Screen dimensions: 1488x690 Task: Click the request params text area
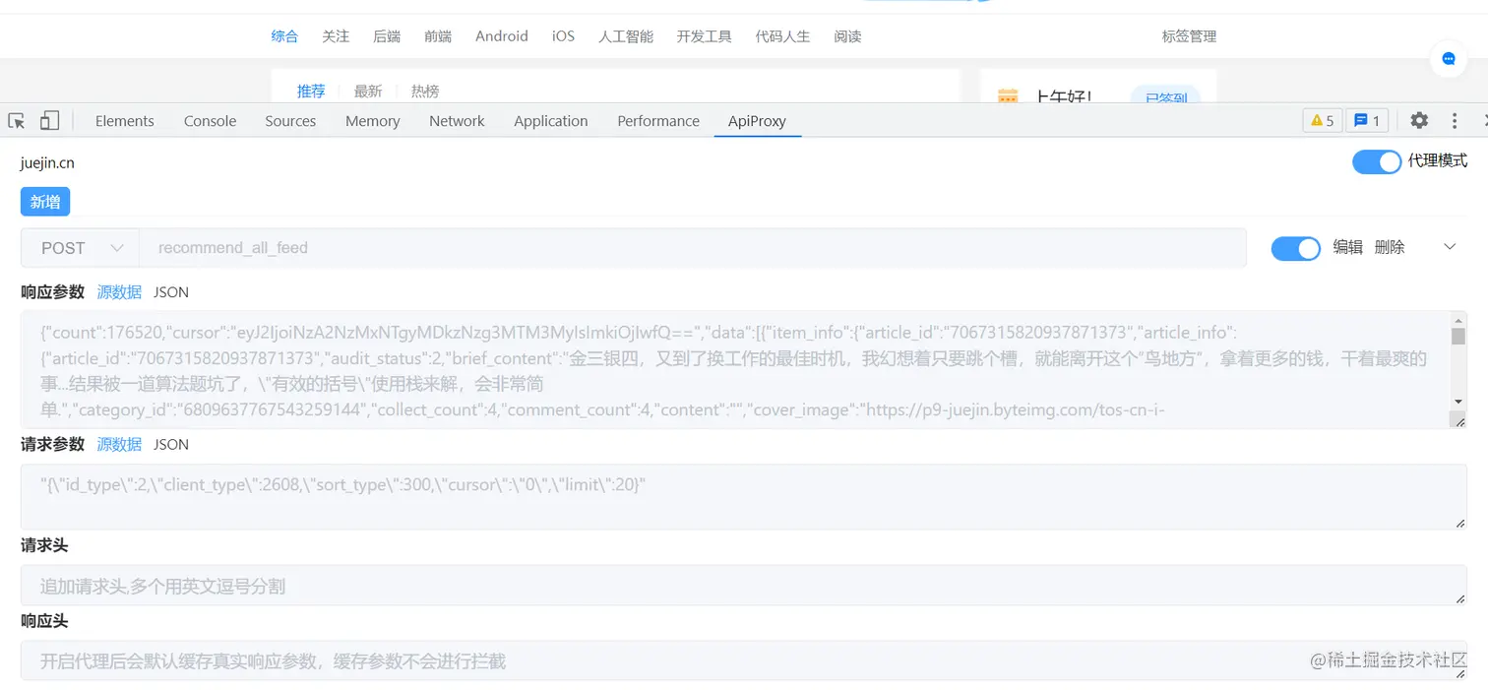pyautogui.click(x=744, y=497)
